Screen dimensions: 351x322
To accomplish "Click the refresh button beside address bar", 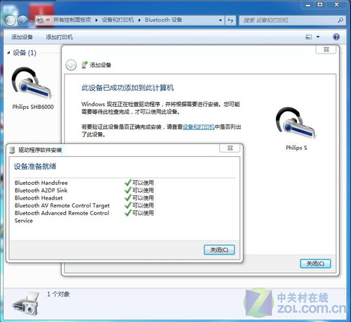I will (230, 20).
